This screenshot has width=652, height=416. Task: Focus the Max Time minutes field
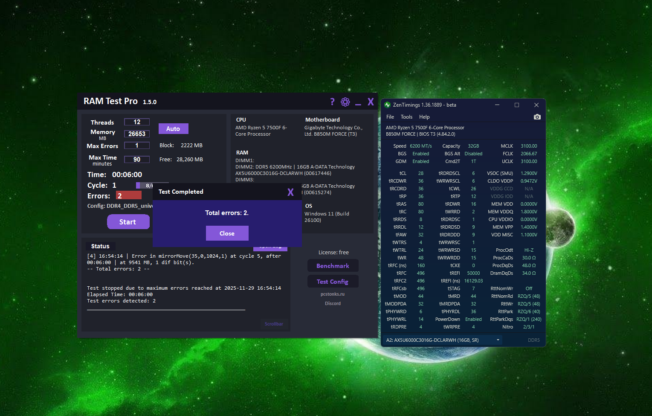[137, 160]
